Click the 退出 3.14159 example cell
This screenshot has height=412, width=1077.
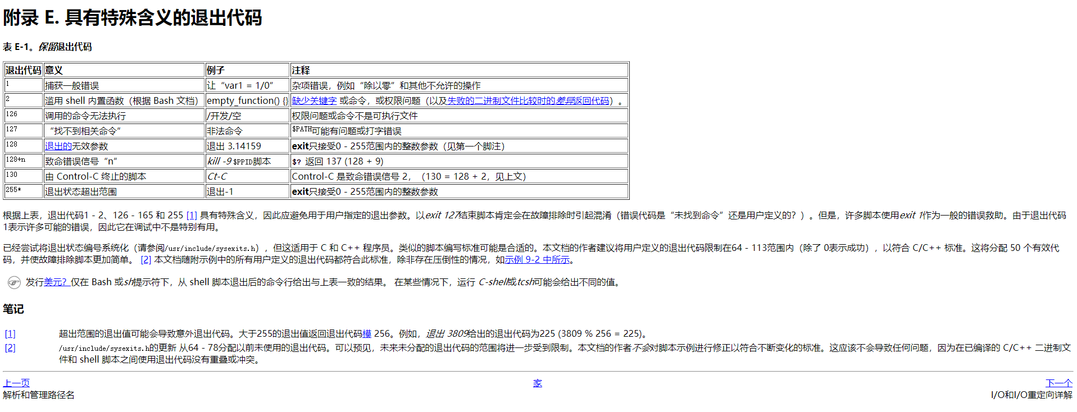point(247,146)
